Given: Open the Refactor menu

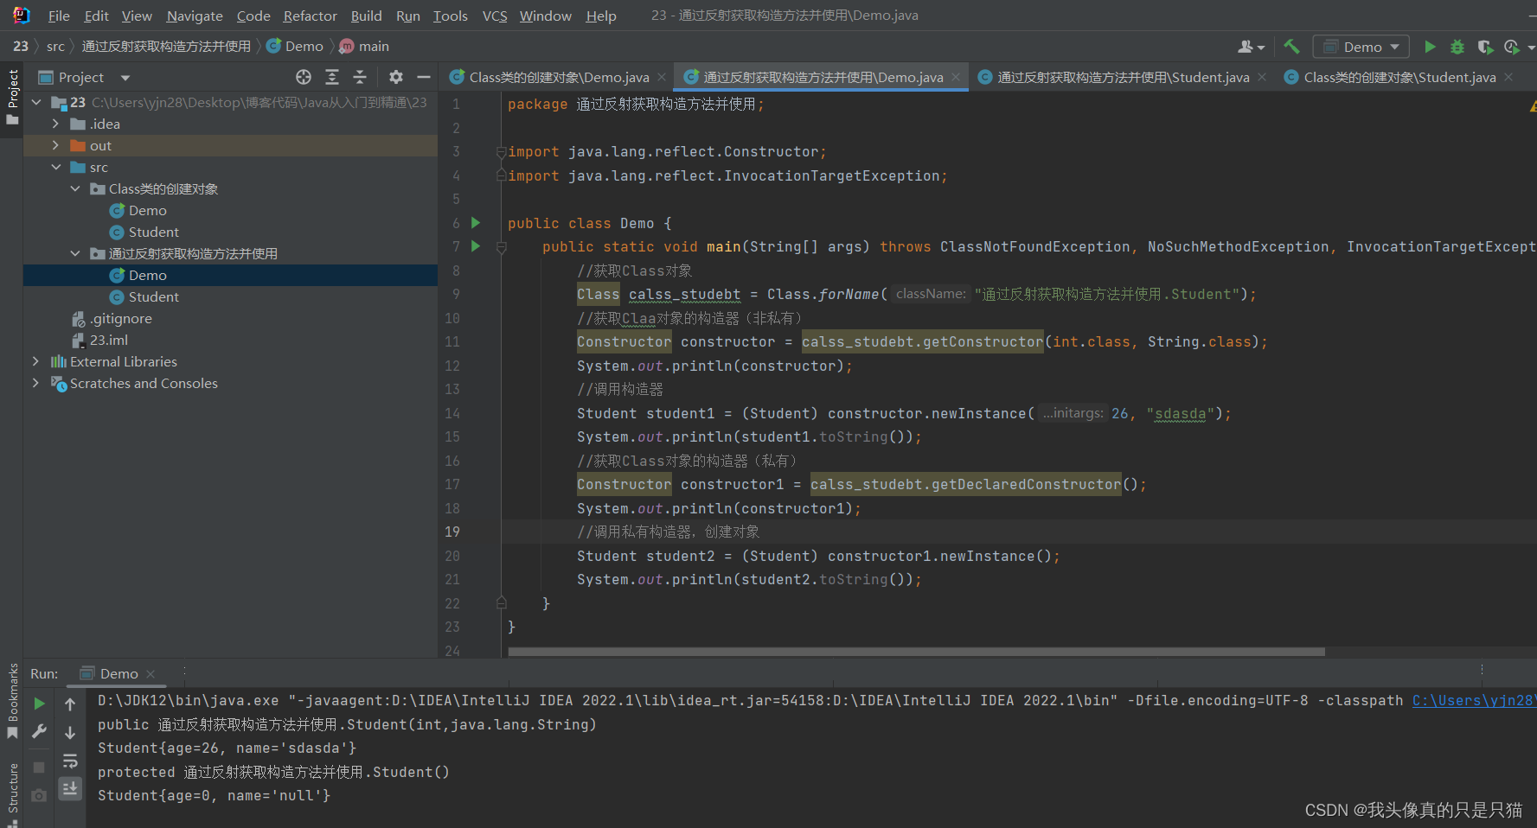Looking at the screenshot, I should click(x=310, y=16).
